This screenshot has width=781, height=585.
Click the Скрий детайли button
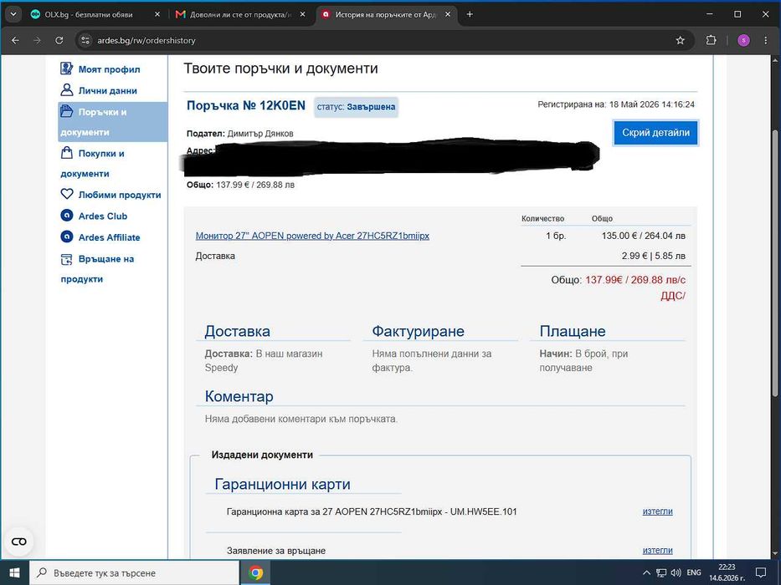point(655,133)
